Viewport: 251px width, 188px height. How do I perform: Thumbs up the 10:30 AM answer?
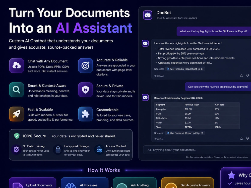coord(241,75)
